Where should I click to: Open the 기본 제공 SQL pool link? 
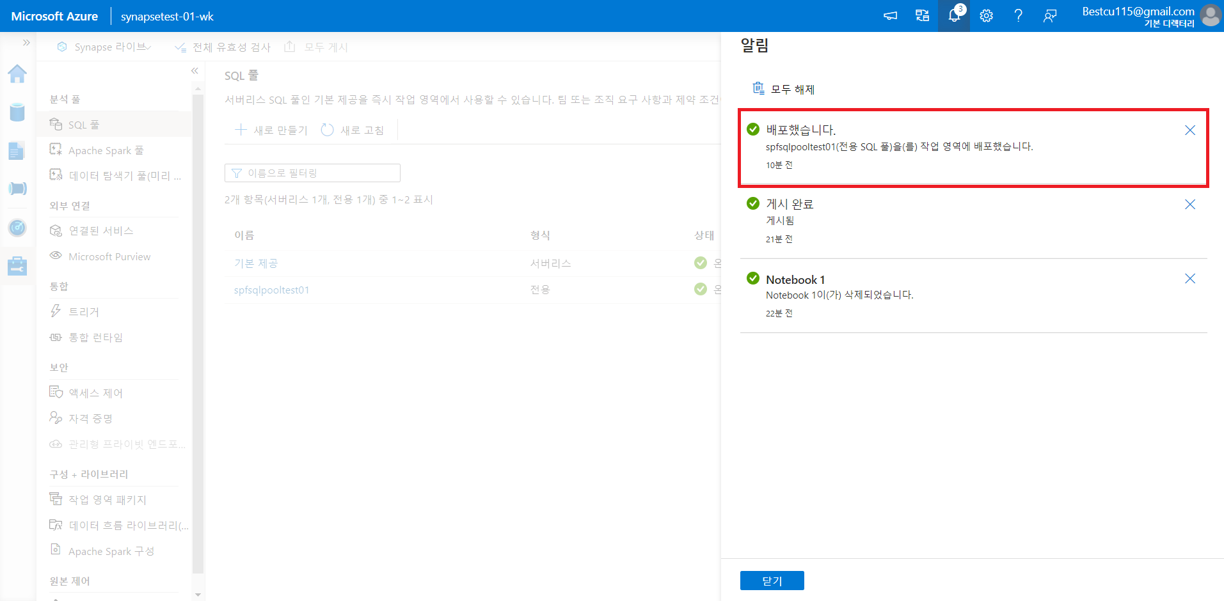[256, 263]
